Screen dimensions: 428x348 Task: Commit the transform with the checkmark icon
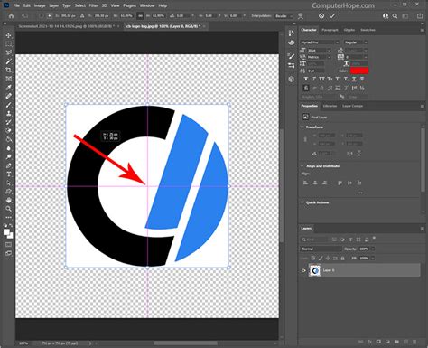coord(332,16)
